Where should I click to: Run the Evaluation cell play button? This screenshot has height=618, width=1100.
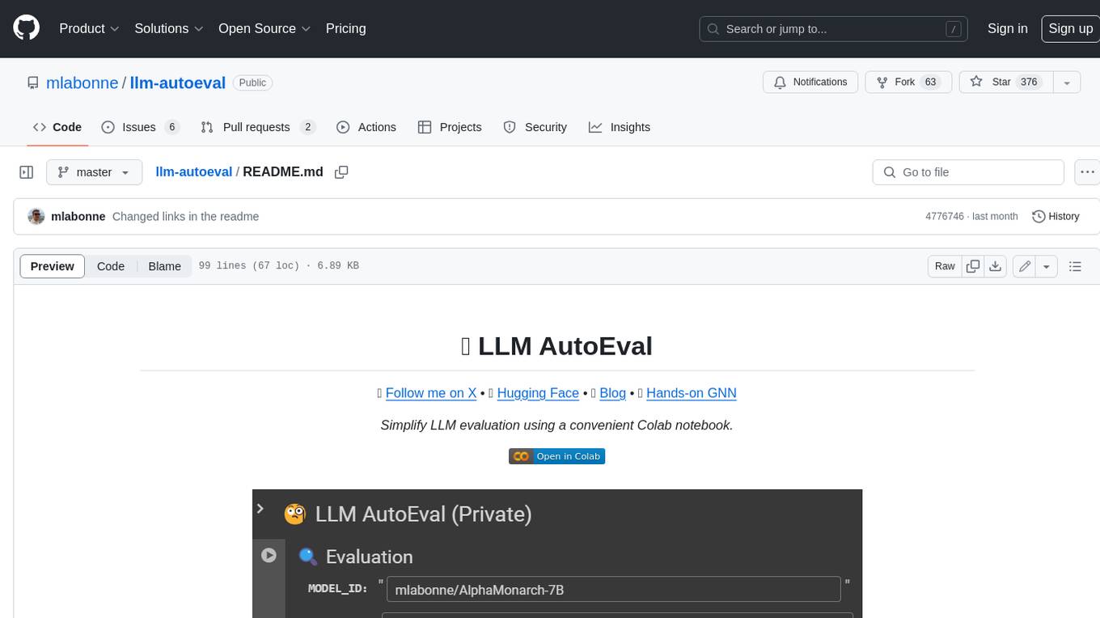click(x=269, y=555)
